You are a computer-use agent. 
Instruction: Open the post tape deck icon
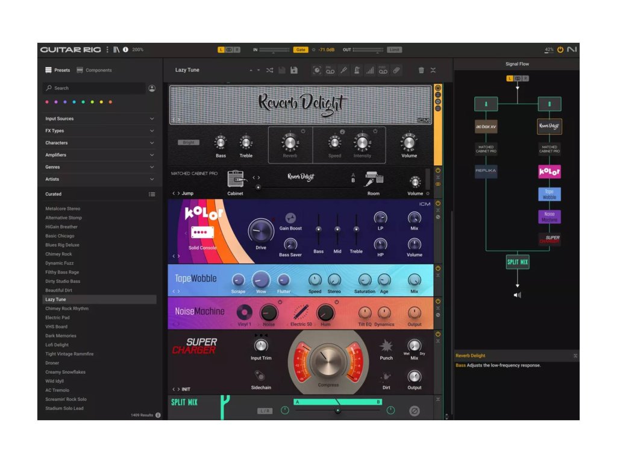pos(383,70)
